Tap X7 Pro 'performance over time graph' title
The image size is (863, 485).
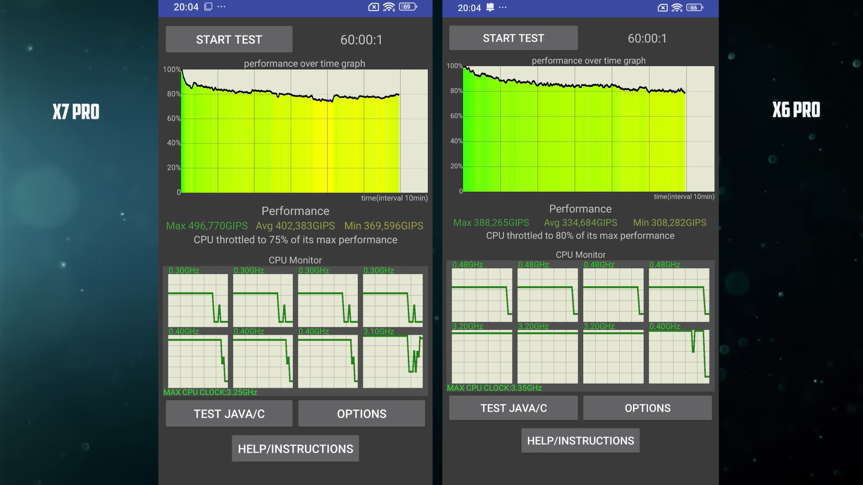[305, 64]
